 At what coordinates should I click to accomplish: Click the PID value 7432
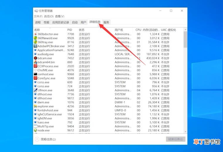coord(70,58)
